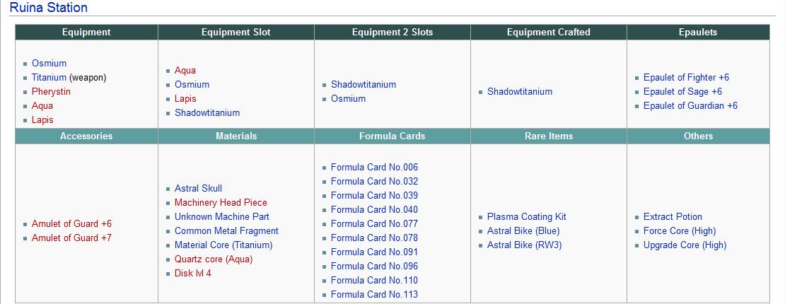Open the Astral Skull material link
785x304 pixels.
[x=198, y=189]
